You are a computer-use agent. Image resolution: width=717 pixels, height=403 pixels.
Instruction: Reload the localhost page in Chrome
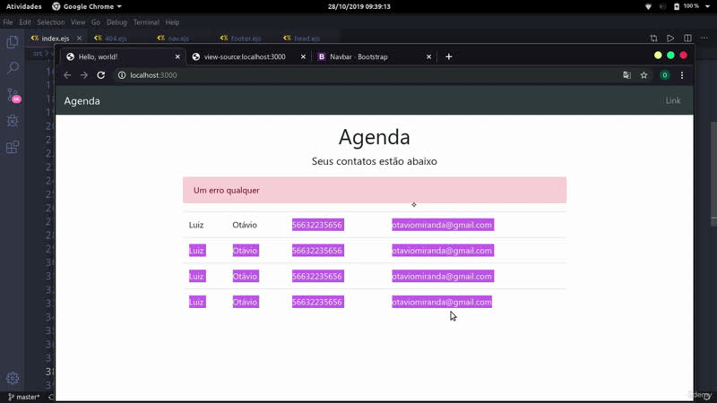[x=101, y=75]
